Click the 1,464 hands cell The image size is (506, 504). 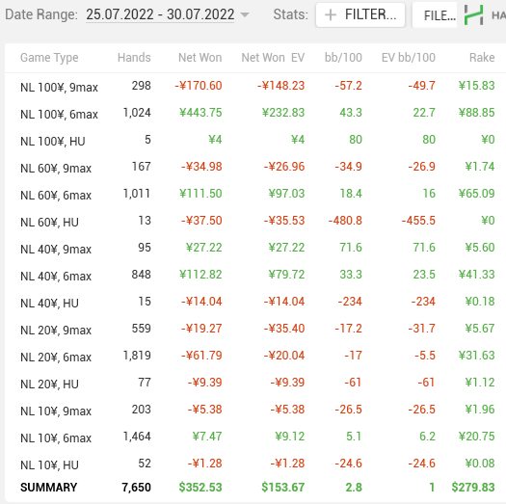click(137, 437)
